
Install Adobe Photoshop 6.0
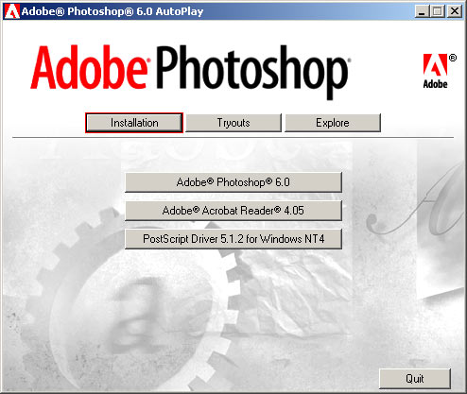point(233,182)
